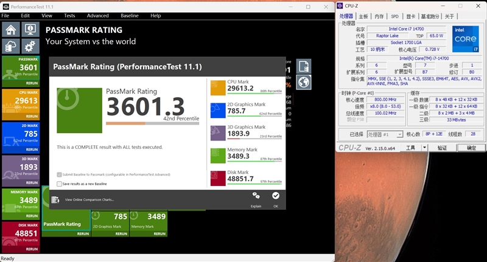Open the Edit menu
The height and width of the screenshot is (262, 487).
25,16
